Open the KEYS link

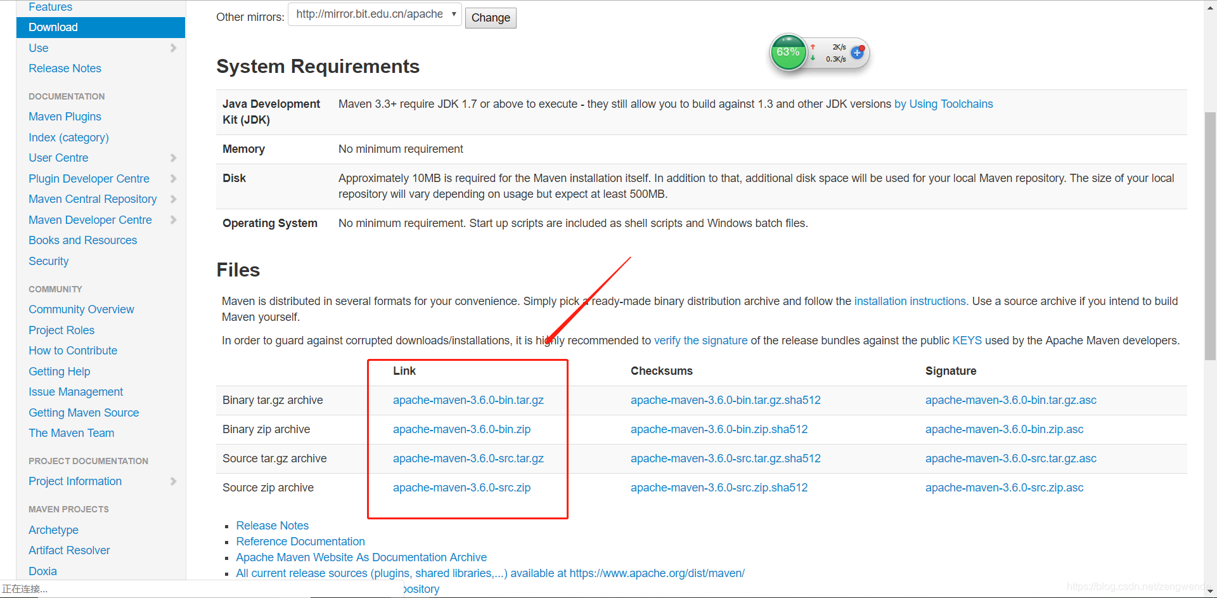967,341
